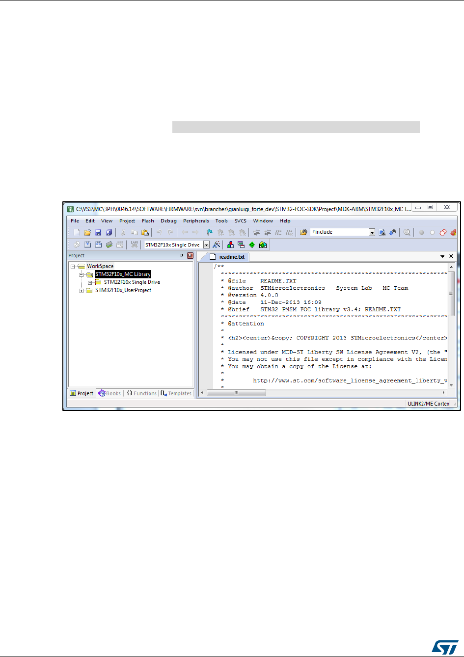Click the Save All icon
464x657 pixels.
[109, 232]
